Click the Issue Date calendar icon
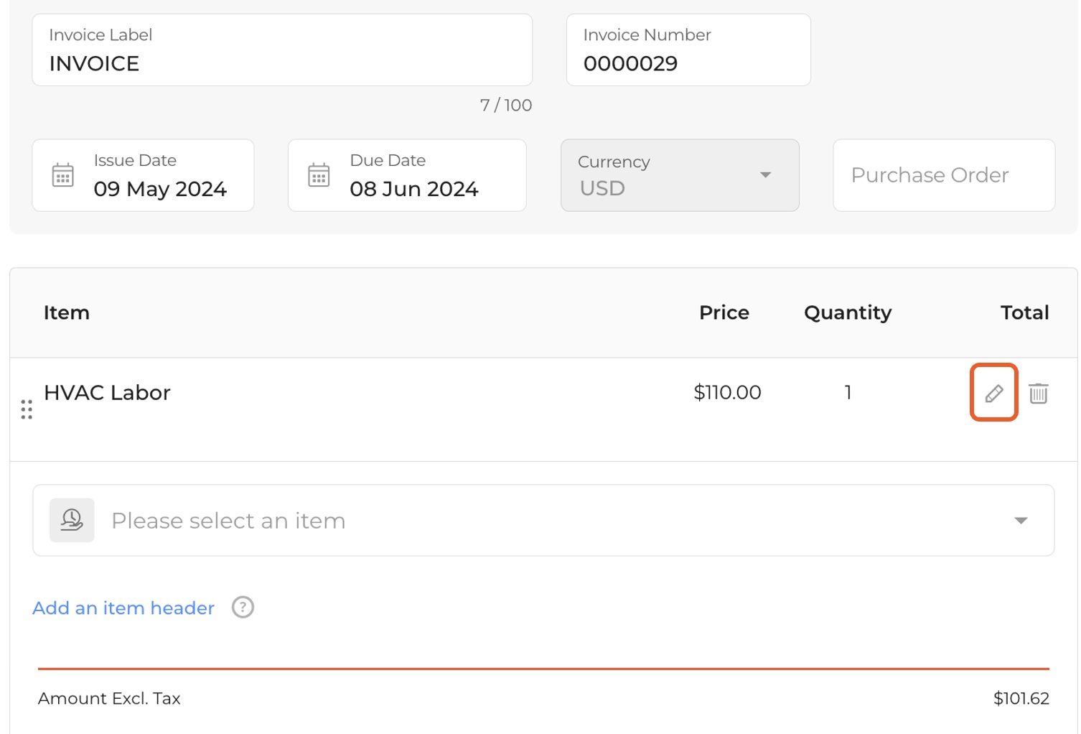Viewport: 1081px width, 734px height. click(x=63, y=175)
